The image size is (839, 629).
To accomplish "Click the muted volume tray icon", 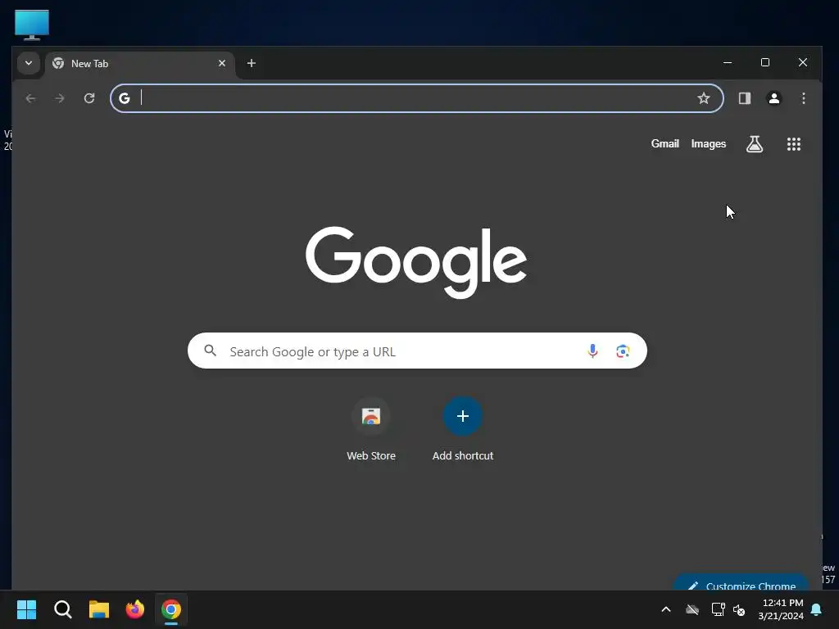I will 739,609.
